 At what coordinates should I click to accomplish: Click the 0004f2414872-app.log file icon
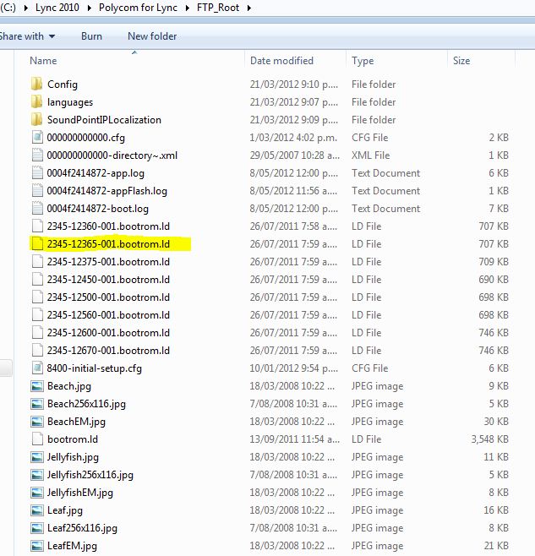[36, 173]
